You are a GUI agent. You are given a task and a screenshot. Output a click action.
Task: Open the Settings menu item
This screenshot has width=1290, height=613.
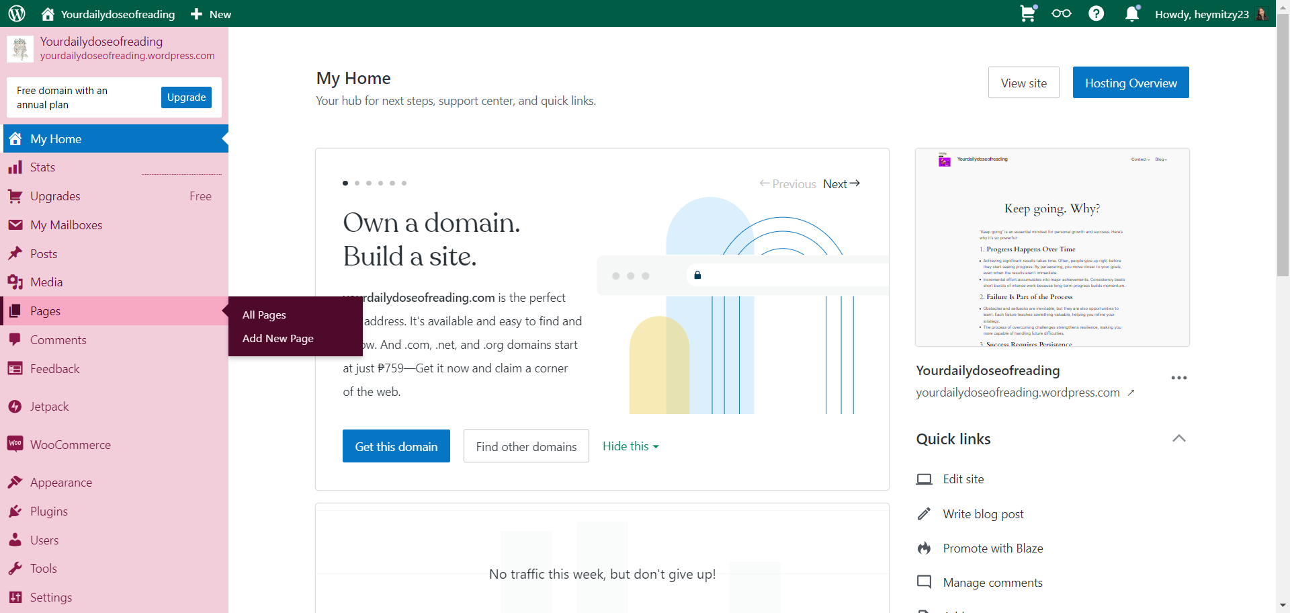(x=116, y=598)
